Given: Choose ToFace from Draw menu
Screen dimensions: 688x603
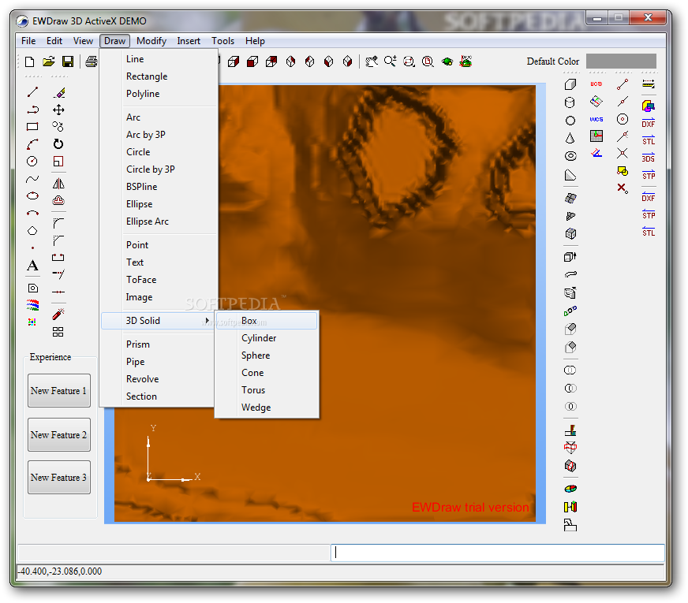Looking at the screenshot, I should [x=159, y=280].
